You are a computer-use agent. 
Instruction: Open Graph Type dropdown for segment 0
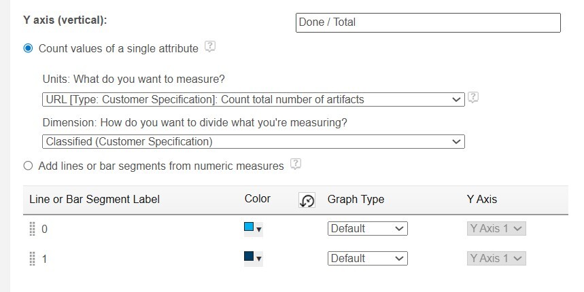point(367,229)
